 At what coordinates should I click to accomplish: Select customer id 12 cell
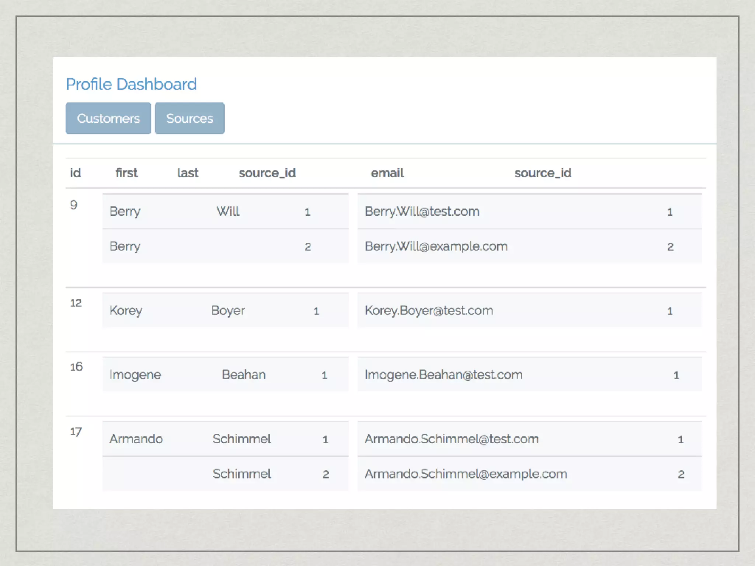click(76, 303)
